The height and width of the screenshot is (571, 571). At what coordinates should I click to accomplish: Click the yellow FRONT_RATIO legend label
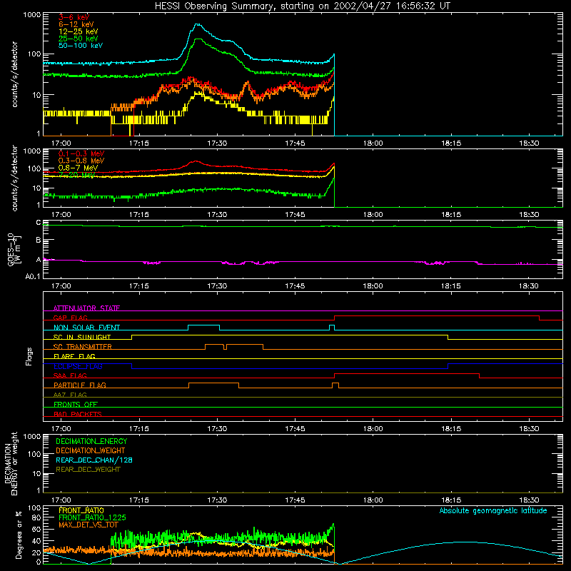tap(81, 510)
